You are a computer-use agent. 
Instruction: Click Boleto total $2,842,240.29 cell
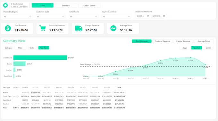(119, 92)
